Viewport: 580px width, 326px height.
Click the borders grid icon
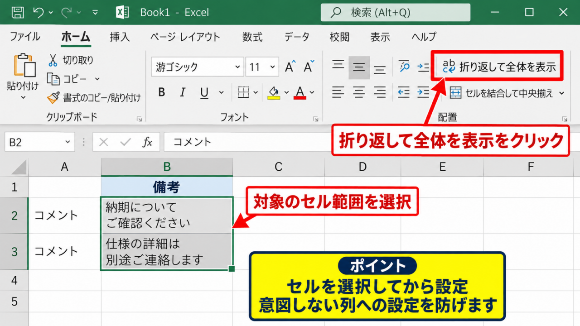(243, 93)
